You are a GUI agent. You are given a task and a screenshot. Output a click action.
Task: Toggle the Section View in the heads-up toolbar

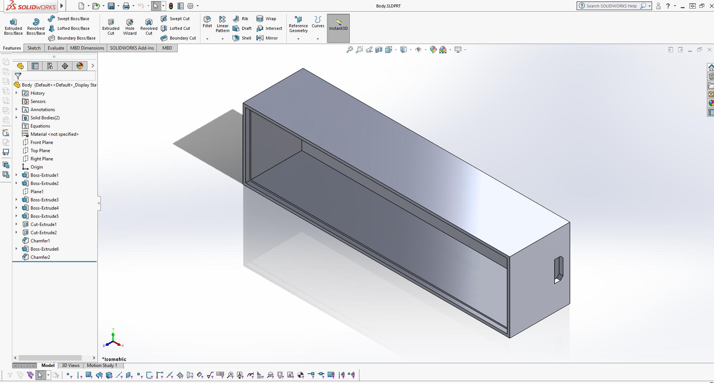pos(379,49)
